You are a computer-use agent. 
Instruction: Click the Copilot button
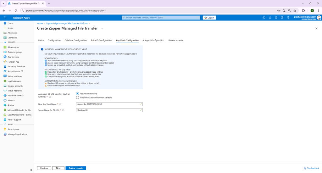[x=209, y=18]
